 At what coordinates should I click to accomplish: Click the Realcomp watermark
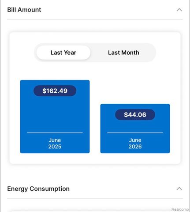tap(180, 209)
